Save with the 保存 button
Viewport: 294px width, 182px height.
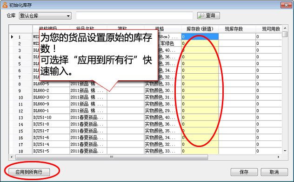pyautogui.click(x=244, y=172)
